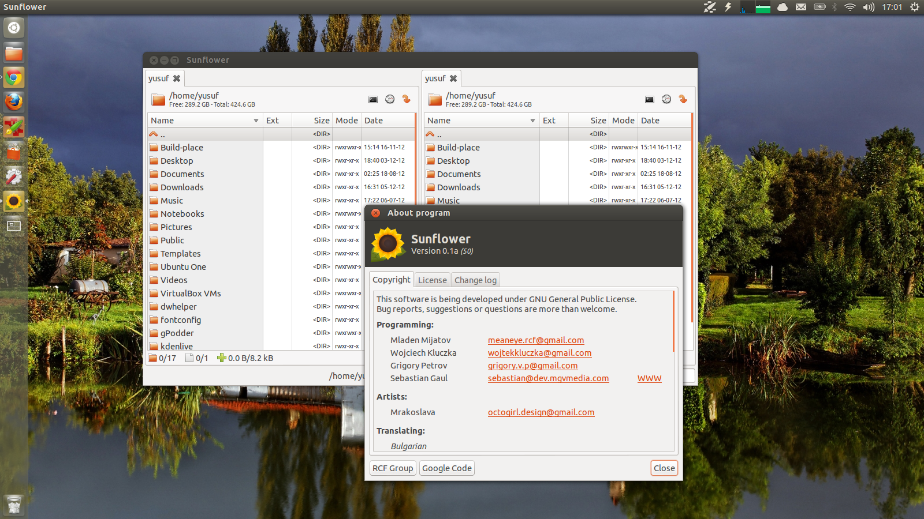Toggle Name column sort arrow in right pane
Image resolution: width=924 pixels, height=519 pixels.
pyautogui.click(x=532, y=121)
